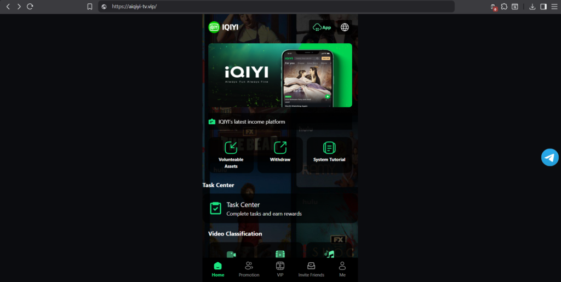The width and height of the screenshot is (561, 282).
Task: Open the iQIYI promotional banner
Action: (280, 75)
